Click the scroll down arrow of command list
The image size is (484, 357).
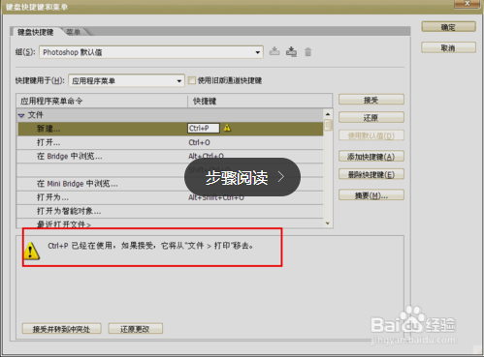coord(328,223)
